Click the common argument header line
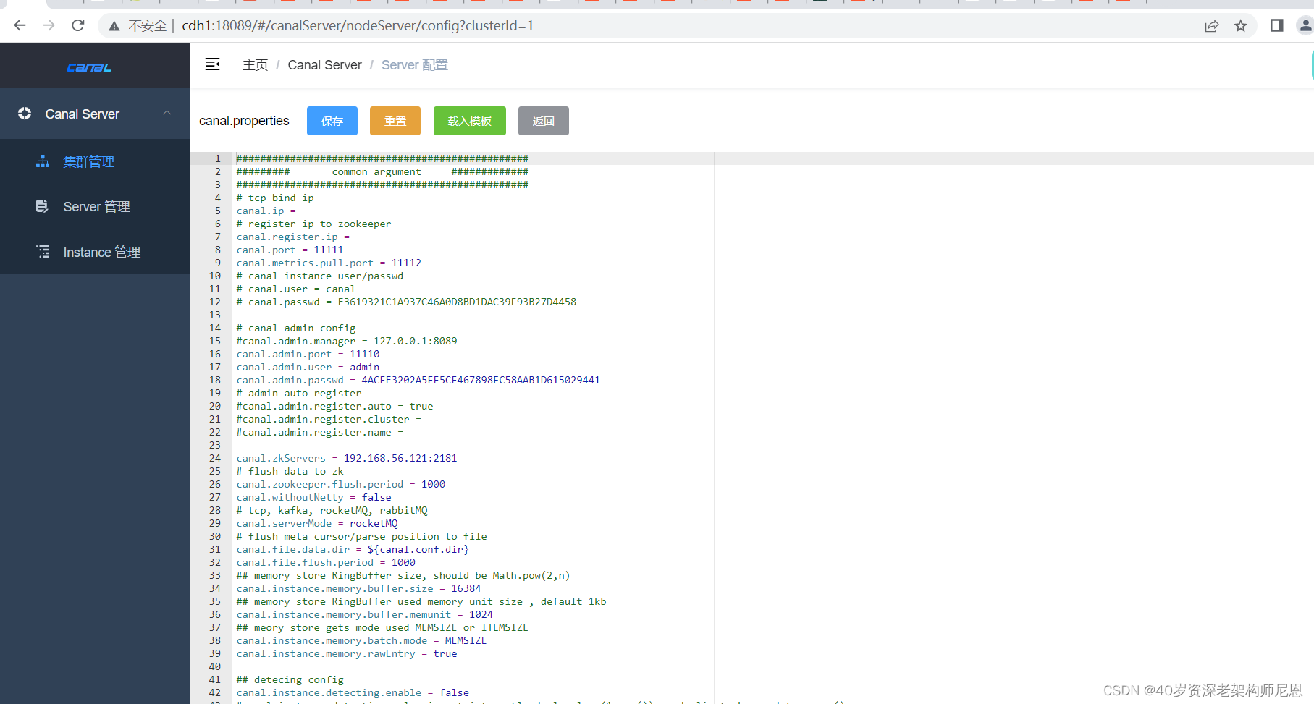This screenshot has width=1314, height=704. 382,171
